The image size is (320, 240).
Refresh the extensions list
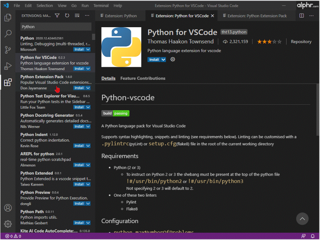coord(67,15)
